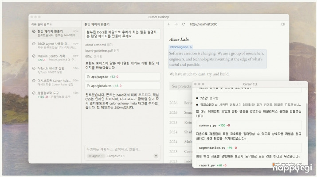The height and width of the screenshot is (177, 317).
Task: Open the 2026 Secu… project row
Action: 180,103
